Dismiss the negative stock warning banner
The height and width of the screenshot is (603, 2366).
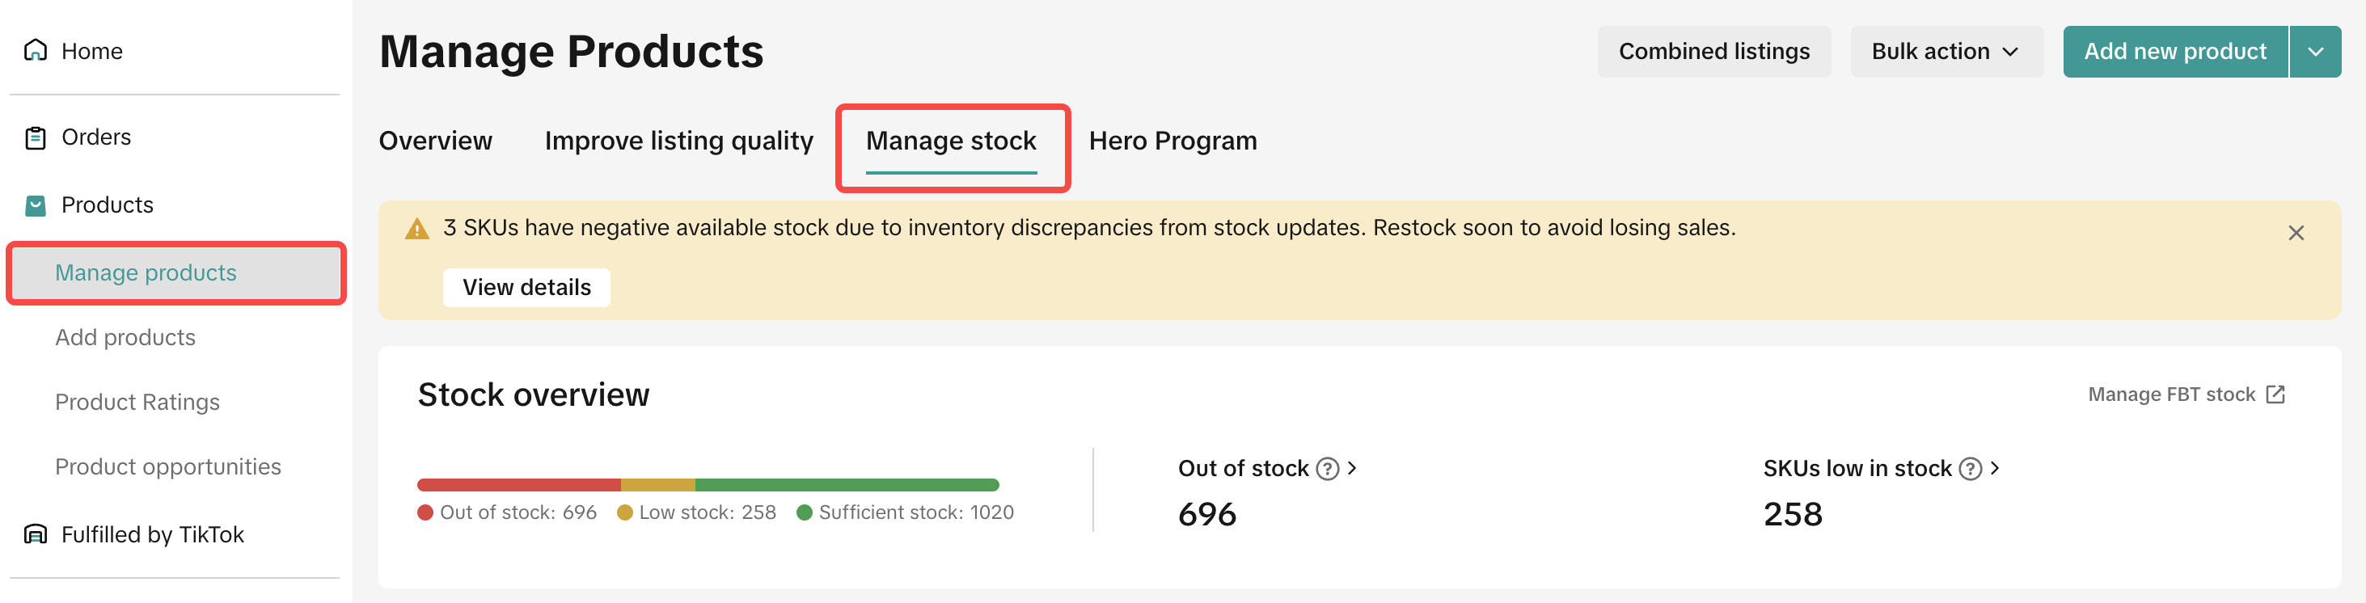pyautogui.click(x=2296, y=233)
